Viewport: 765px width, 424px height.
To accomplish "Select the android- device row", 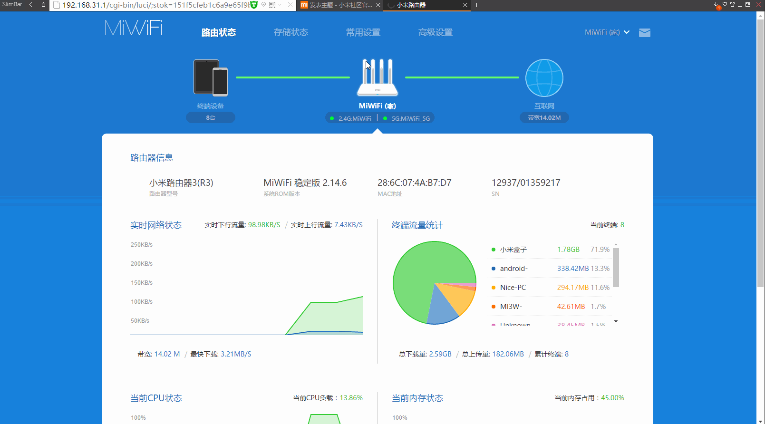I will [x=549, y=269].
